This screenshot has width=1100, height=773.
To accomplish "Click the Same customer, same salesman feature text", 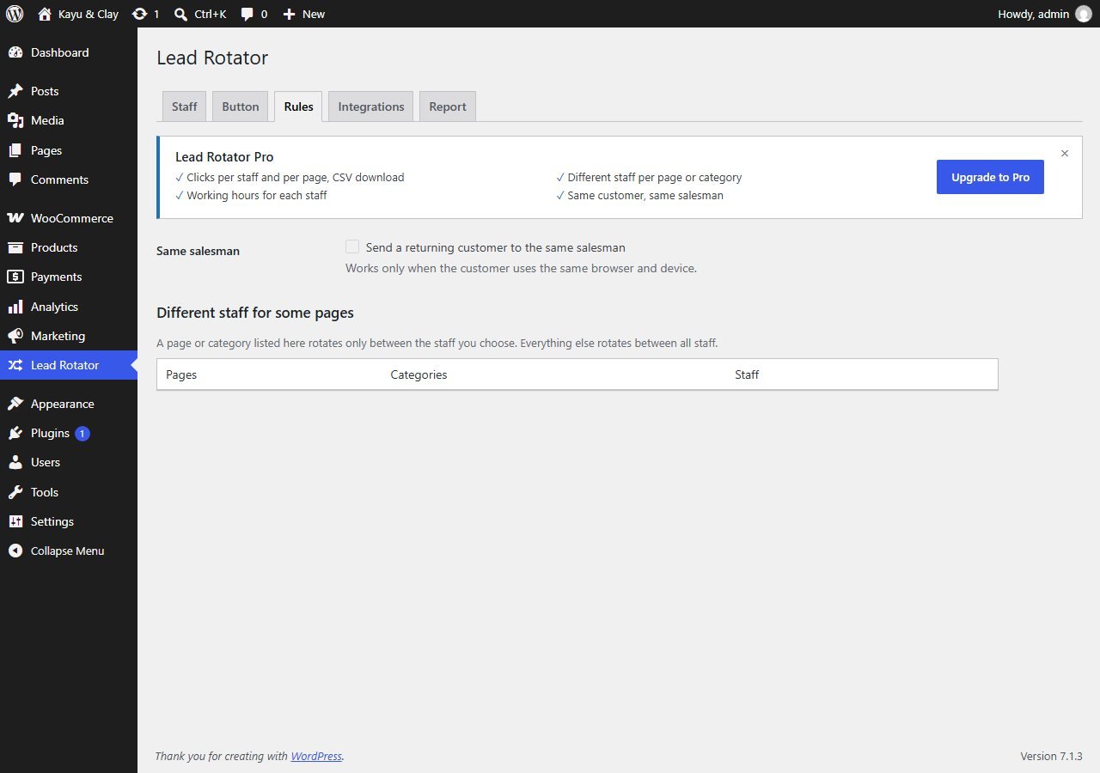I will [645, 196].
